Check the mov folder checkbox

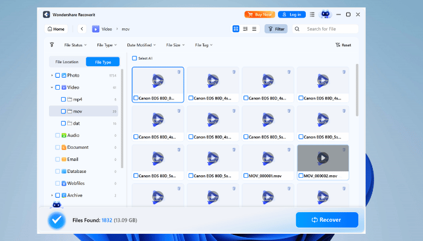coord(63,111)
